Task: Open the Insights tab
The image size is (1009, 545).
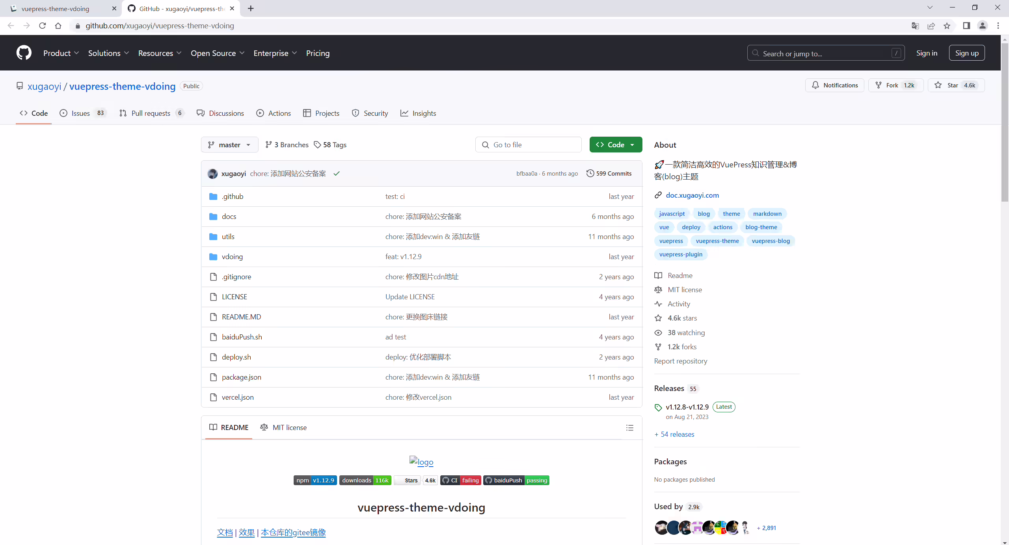Action: click(x=418, y=113)
